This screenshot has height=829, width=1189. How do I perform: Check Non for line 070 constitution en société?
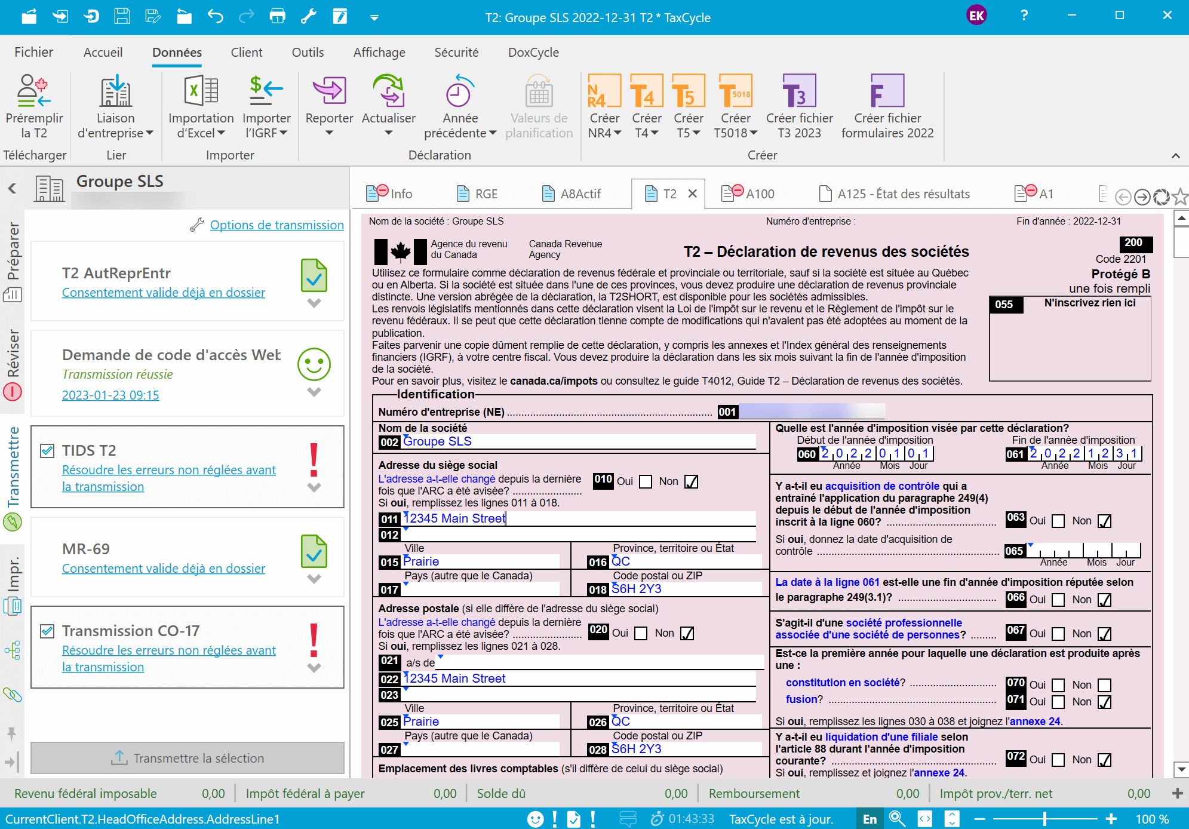coord(1105,685)
